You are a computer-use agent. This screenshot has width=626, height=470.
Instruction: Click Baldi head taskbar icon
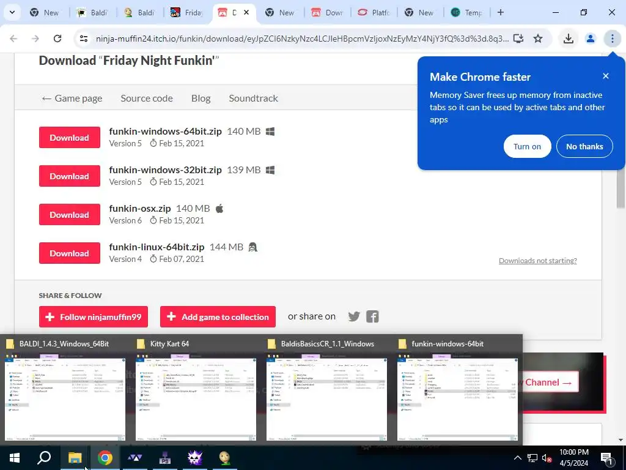tap(225, 458)
